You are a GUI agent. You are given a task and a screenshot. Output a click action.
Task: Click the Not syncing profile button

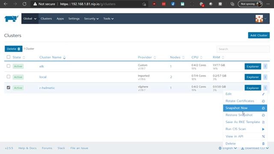[250, 4]
